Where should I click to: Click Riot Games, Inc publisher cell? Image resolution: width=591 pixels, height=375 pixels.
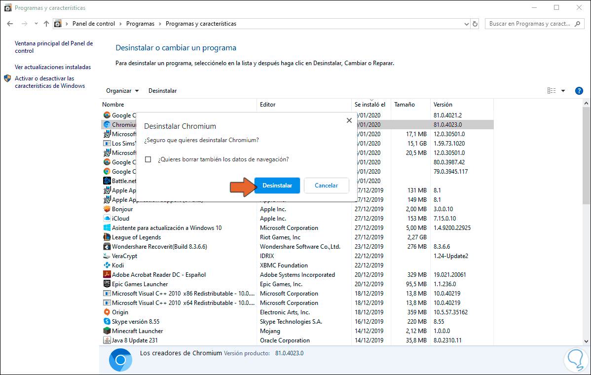pyautogui.click(x=280, y=237)
